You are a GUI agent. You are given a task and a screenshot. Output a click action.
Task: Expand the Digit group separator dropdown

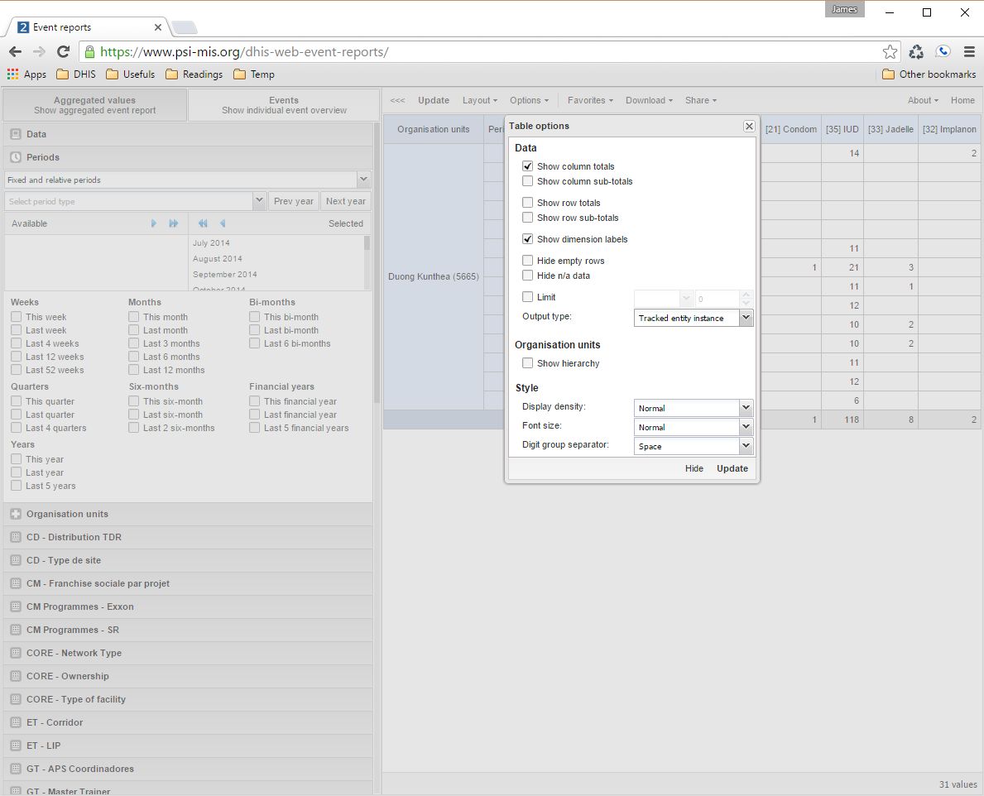[746, 446]
